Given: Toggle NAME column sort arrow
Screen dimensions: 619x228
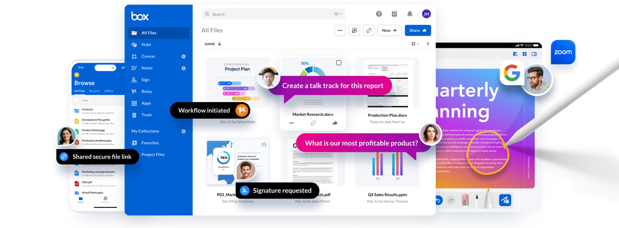Looking at the screenshot, I should point(219,44).
